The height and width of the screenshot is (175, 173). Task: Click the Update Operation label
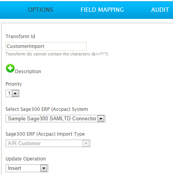coord(26,159)
